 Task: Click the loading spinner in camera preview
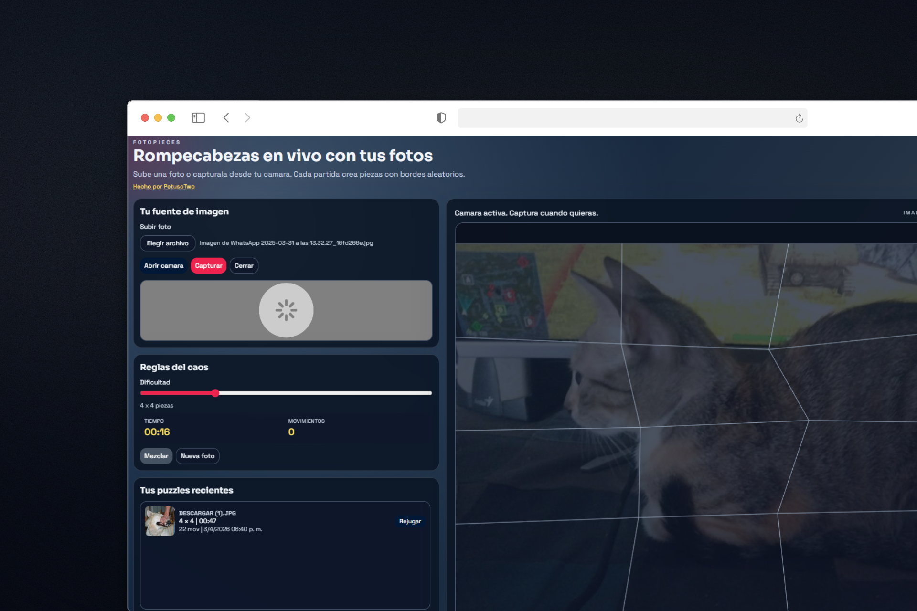click(x=286, y=310)
